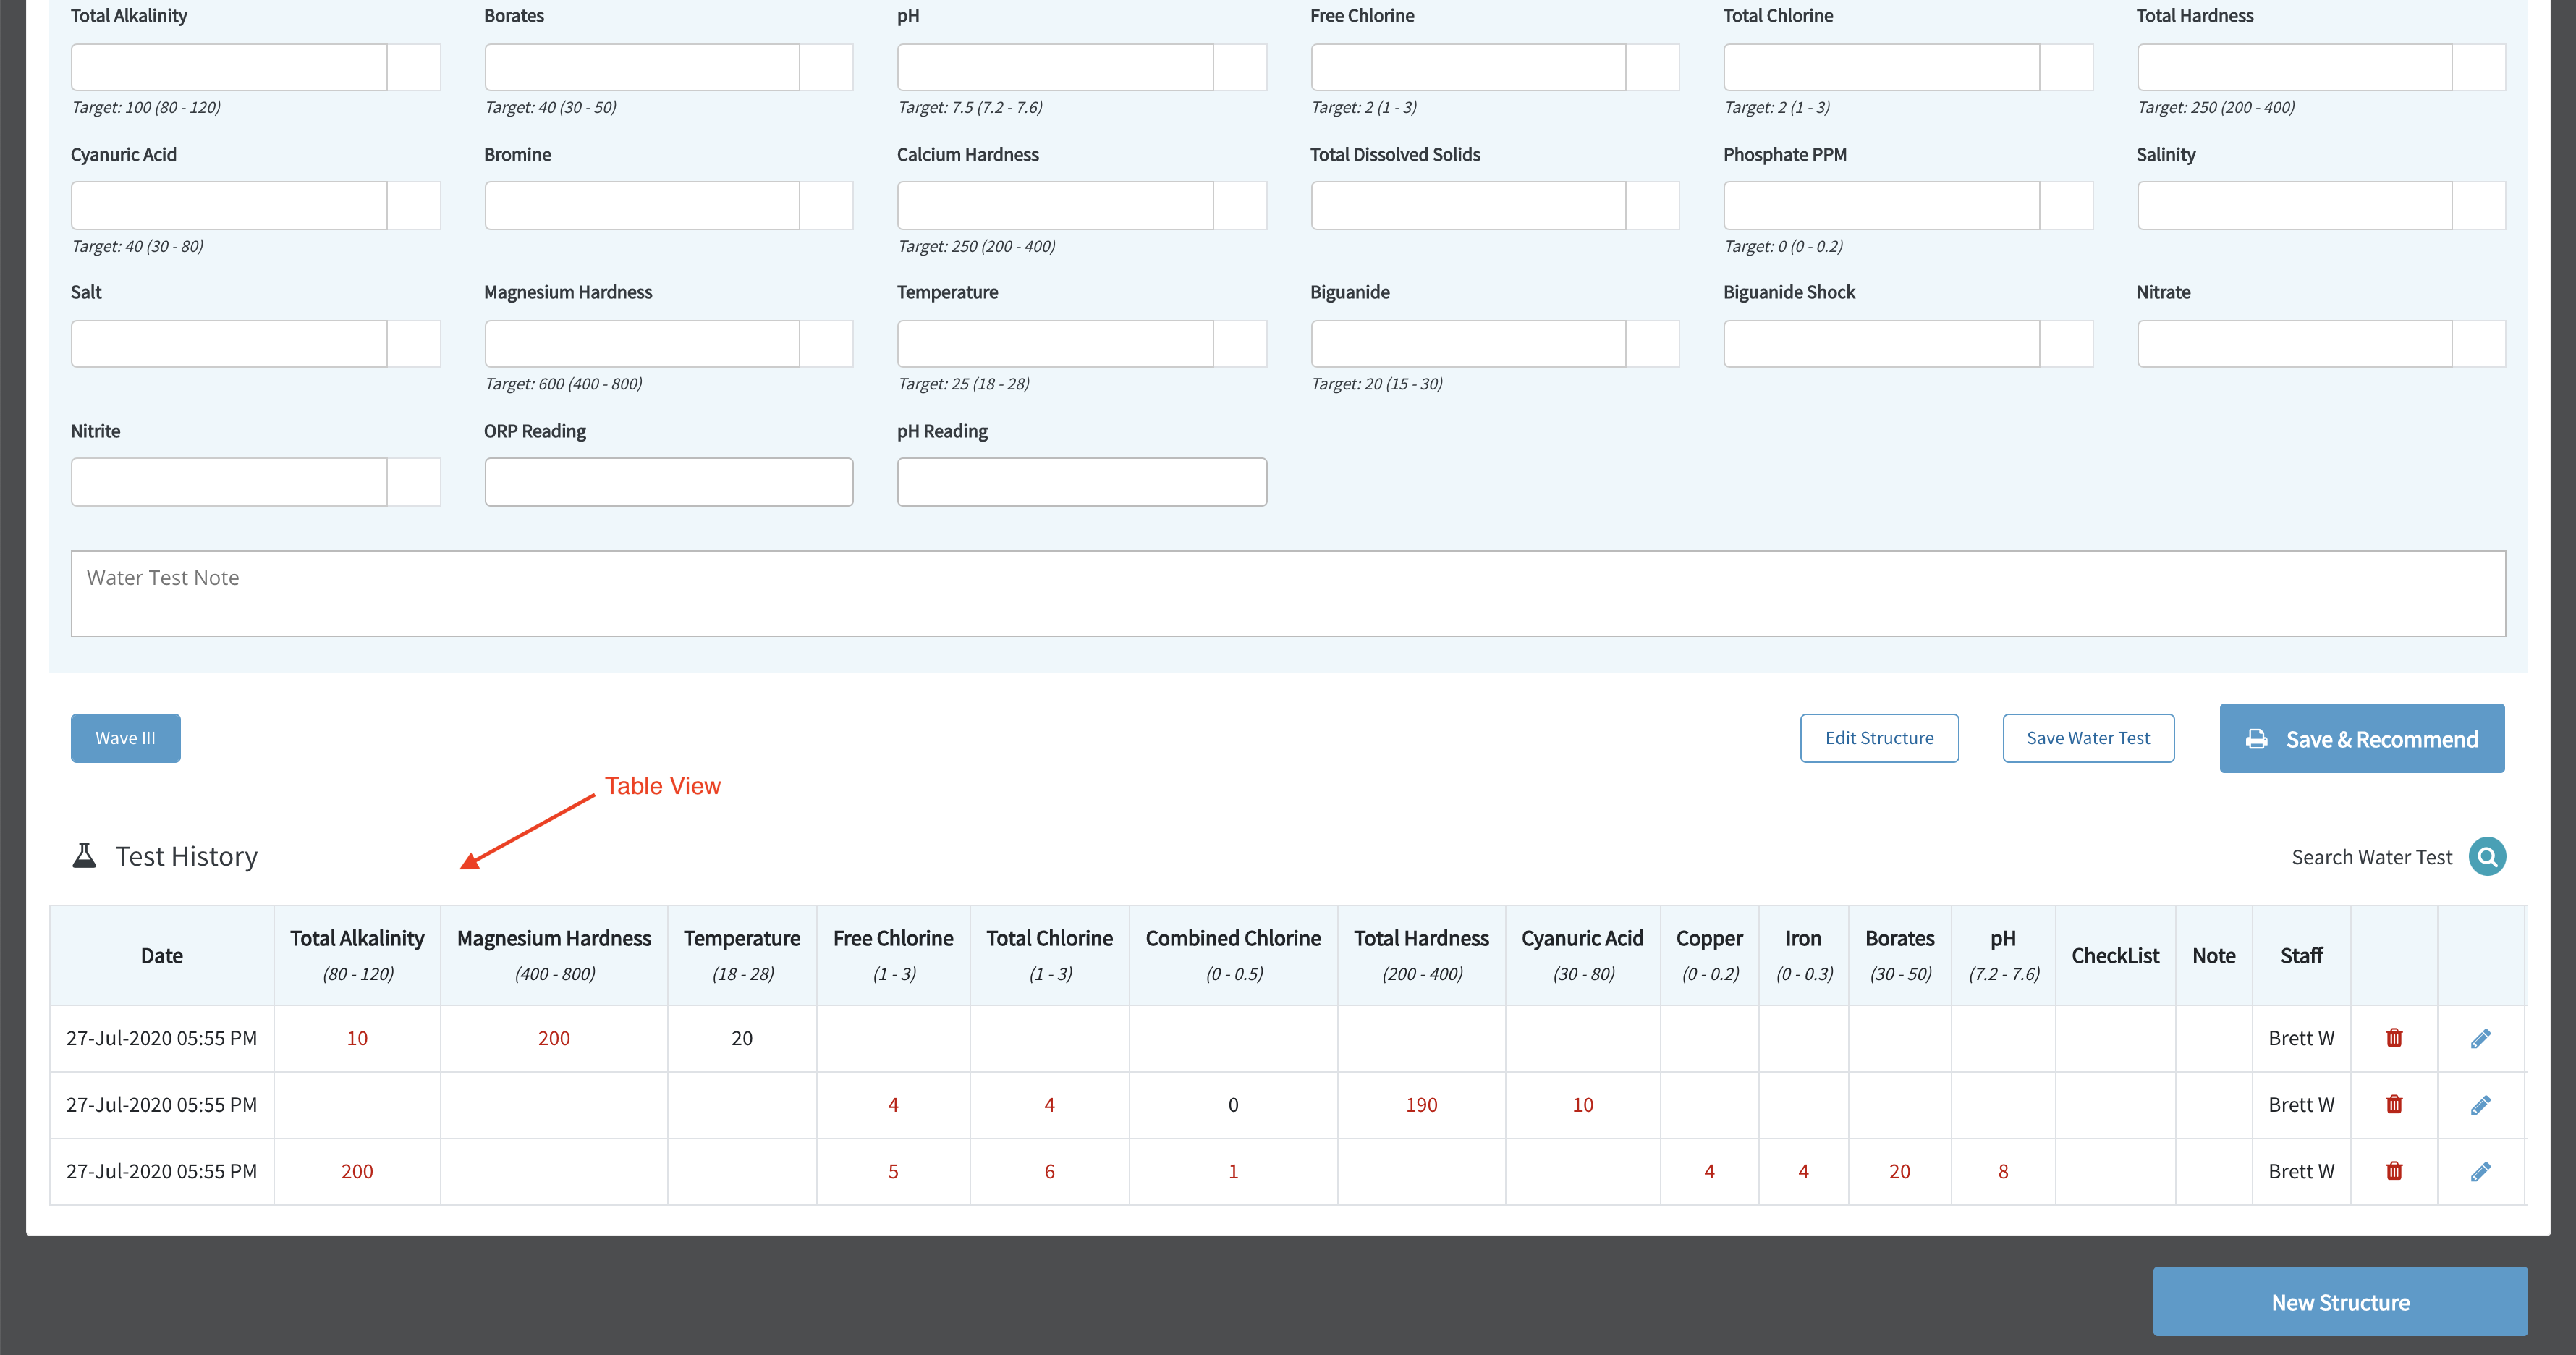Edit the second test history row
Viewport: 2576px width, 1355px height.
[2480, 1104]
